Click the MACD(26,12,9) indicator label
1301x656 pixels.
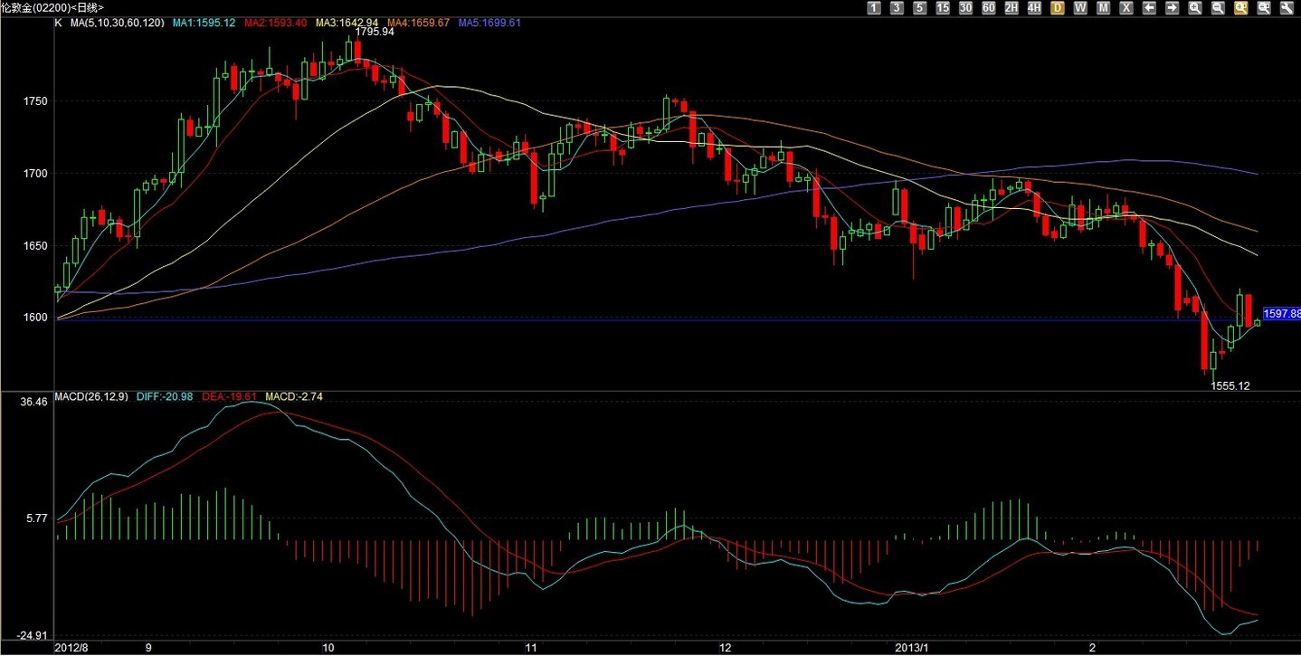[92, 396]
